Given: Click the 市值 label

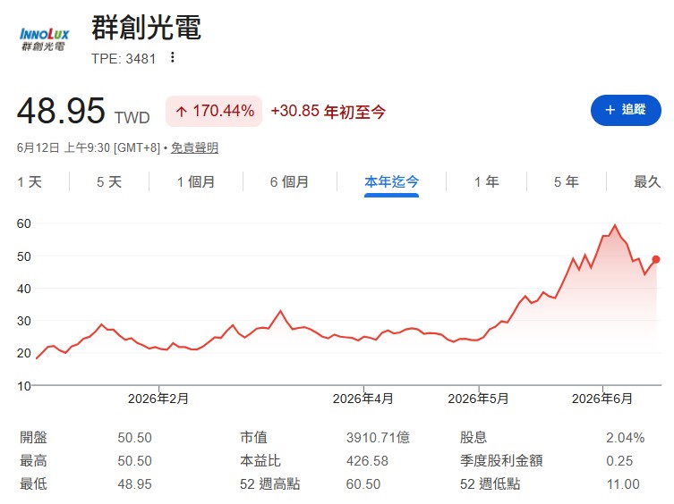Looking at the screenshot, I should [x=253, y=438].
